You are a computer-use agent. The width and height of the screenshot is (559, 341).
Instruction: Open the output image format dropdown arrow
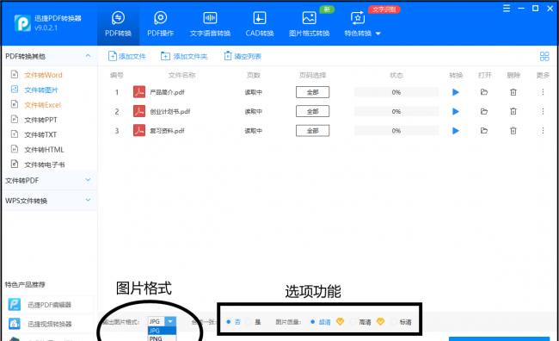point(170,321)
